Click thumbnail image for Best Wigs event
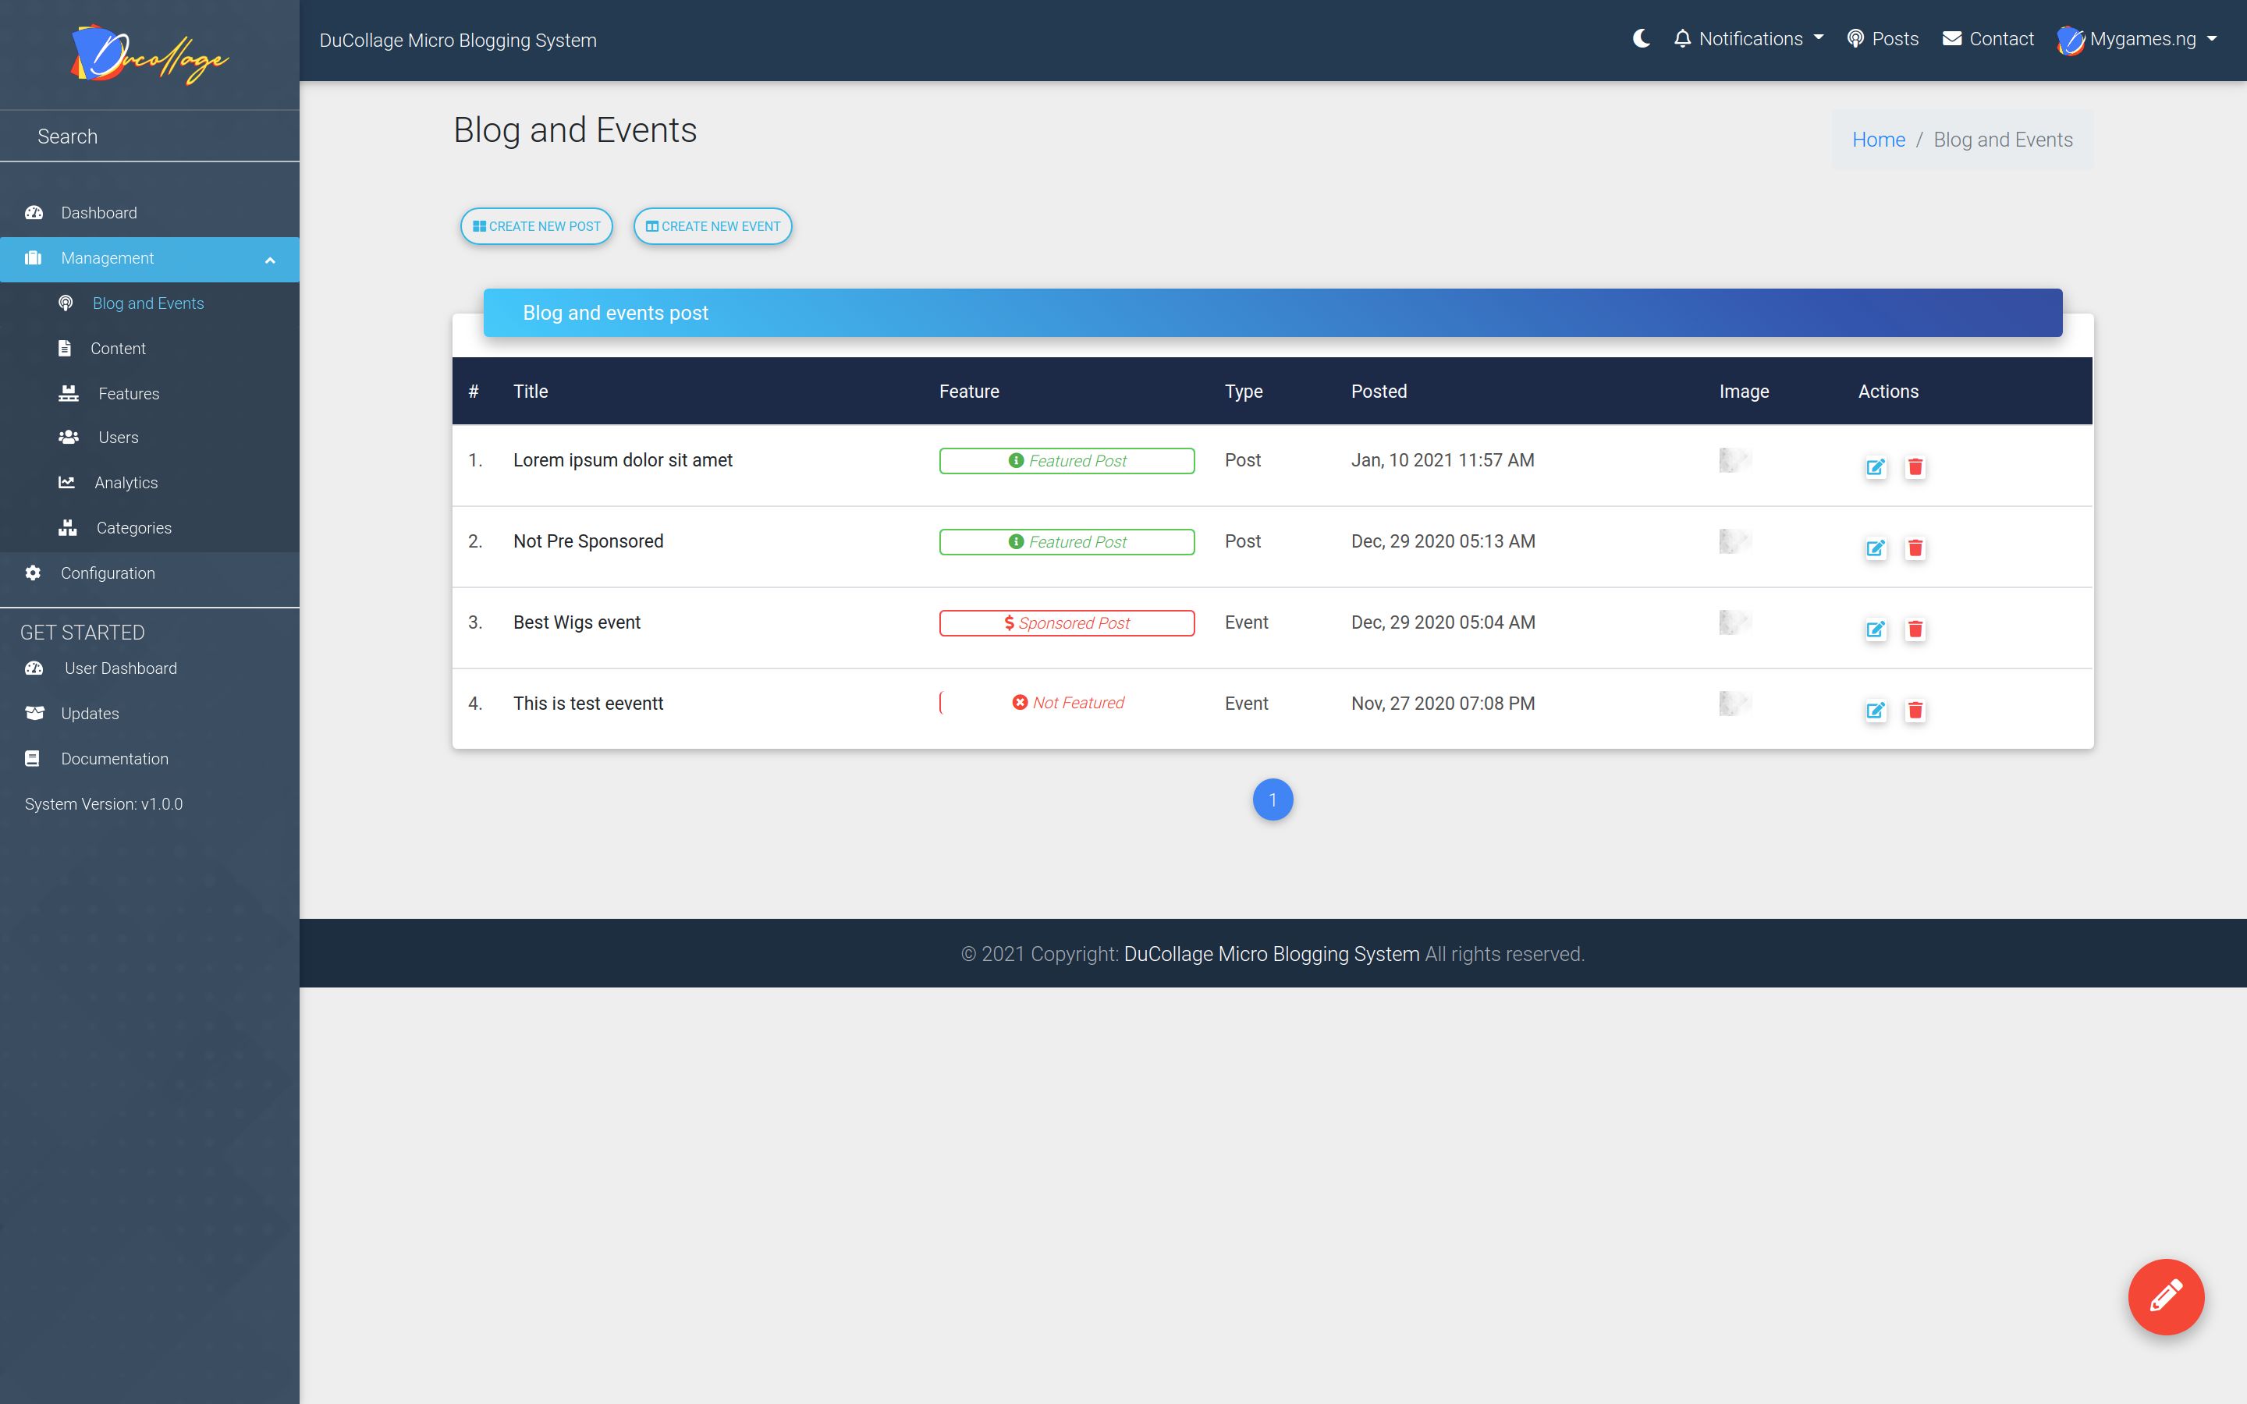The image size is (2247, 1404). pos(1735,622)
